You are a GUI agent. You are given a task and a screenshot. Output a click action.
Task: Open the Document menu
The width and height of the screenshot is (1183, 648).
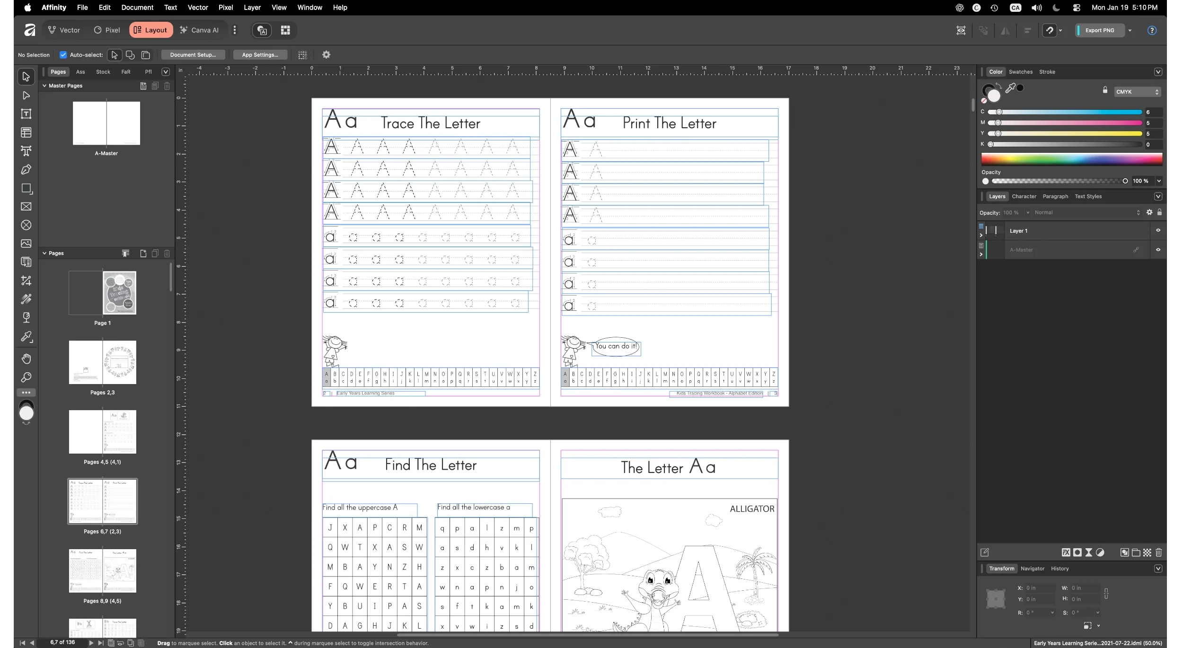coord(137,8)
